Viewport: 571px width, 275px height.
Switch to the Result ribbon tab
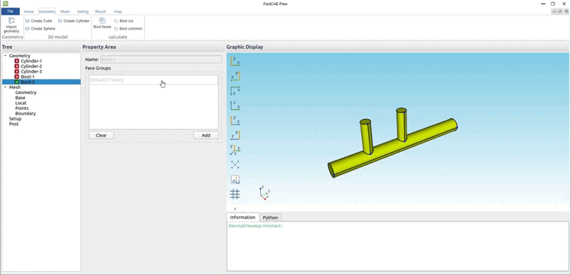100,11
